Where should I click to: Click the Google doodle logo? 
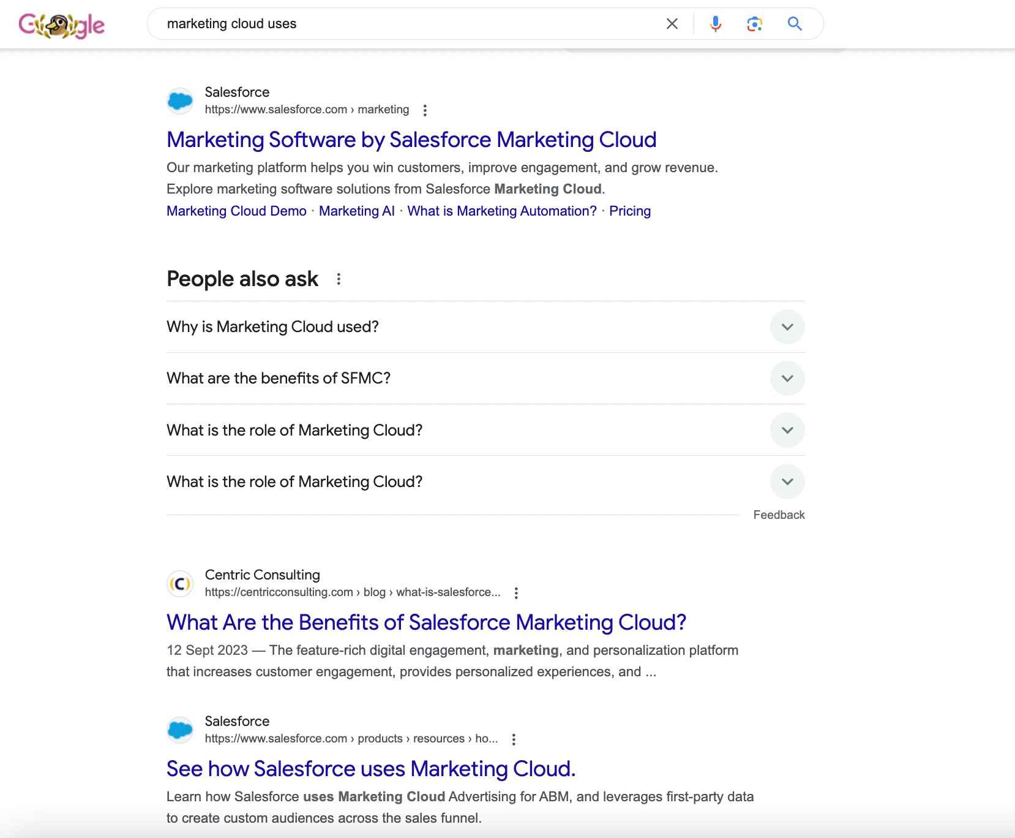pos(62,25)
